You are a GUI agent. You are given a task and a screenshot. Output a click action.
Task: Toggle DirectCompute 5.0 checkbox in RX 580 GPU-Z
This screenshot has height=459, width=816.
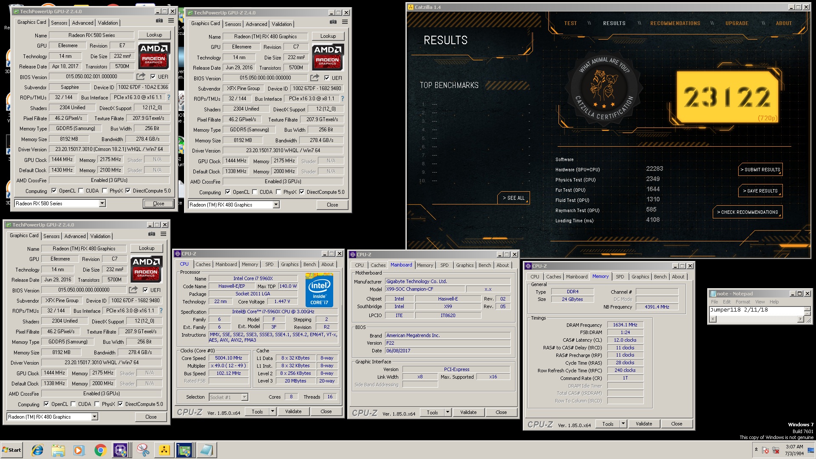128,190
